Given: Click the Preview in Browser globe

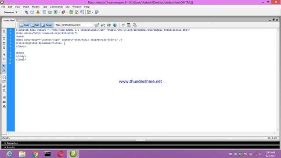Looking at the screenshot, I should point(115,25).
